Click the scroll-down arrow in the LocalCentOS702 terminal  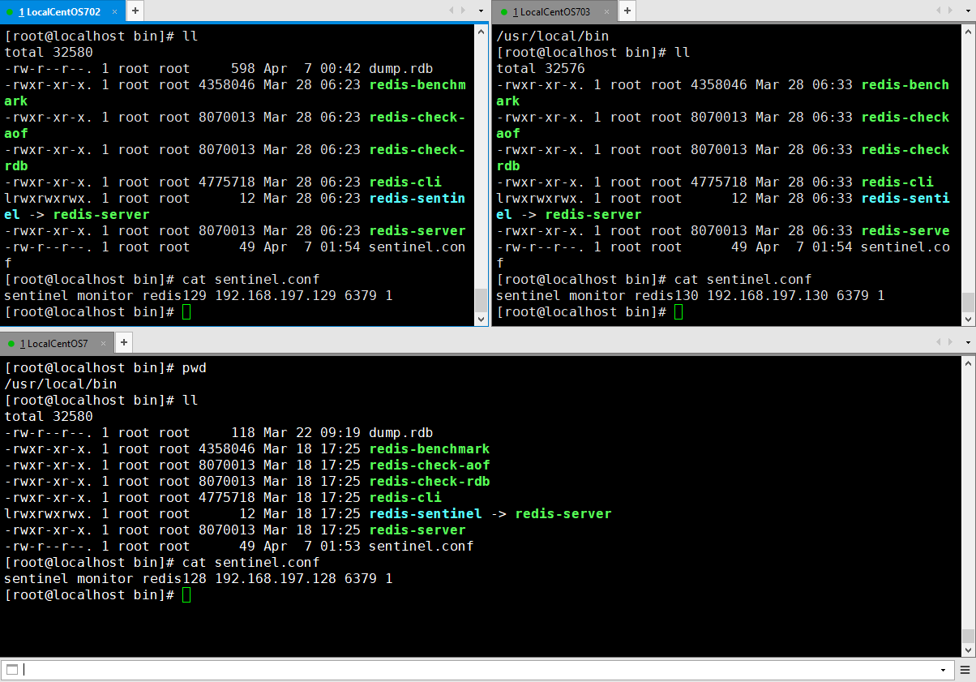point(482,320)
